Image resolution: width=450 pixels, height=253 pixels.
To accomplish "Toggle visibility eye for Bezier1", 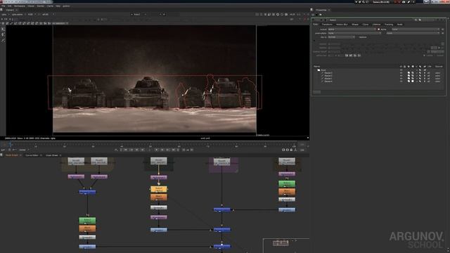I will pyautogui.click(x=401, y=73).
